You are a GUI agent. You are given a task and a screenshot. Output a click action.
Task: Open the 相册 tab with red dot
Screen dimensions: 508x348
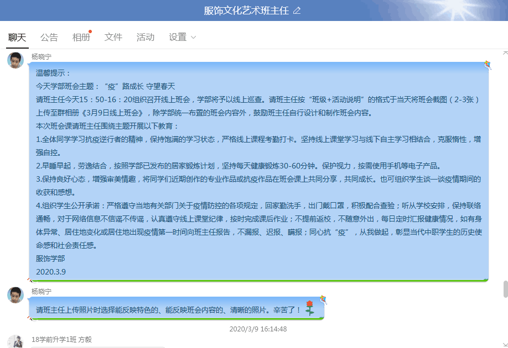point(81,38)
